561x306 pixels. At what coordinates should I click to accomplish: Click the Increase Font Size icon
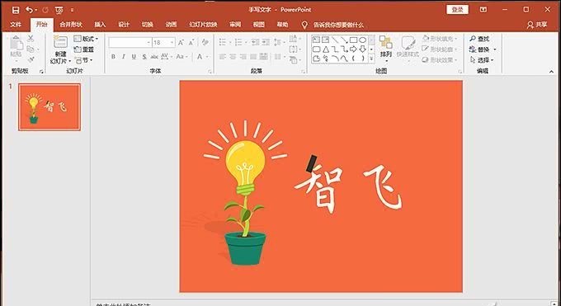(181, 43)
